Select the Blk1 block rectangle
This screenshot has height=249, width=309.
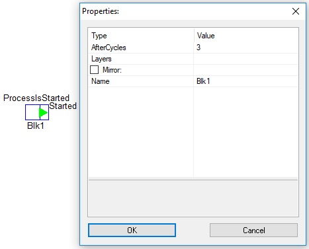pos(37,112)
